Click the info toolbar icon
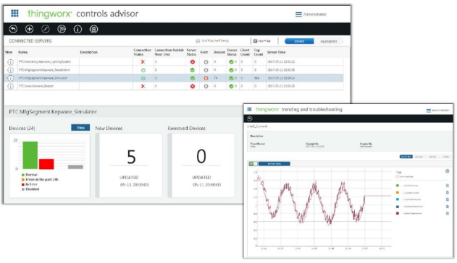The height and width of the screenshot is (263, 457). (77, 29)
